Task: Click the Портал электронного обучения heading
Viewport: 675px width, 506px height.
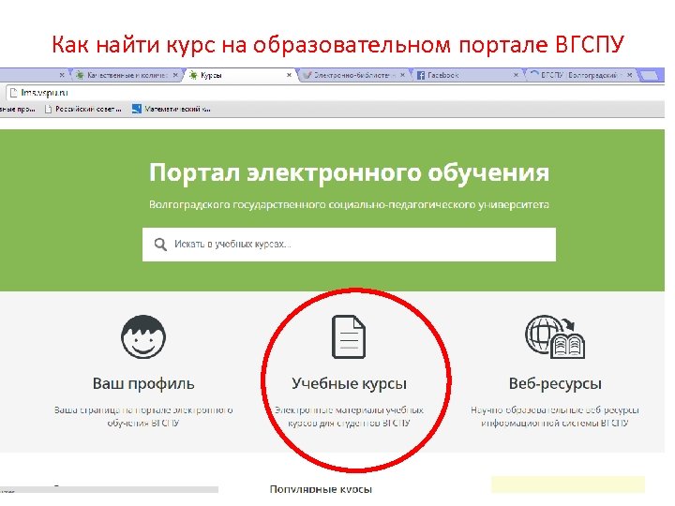Action: pos(349,173)
